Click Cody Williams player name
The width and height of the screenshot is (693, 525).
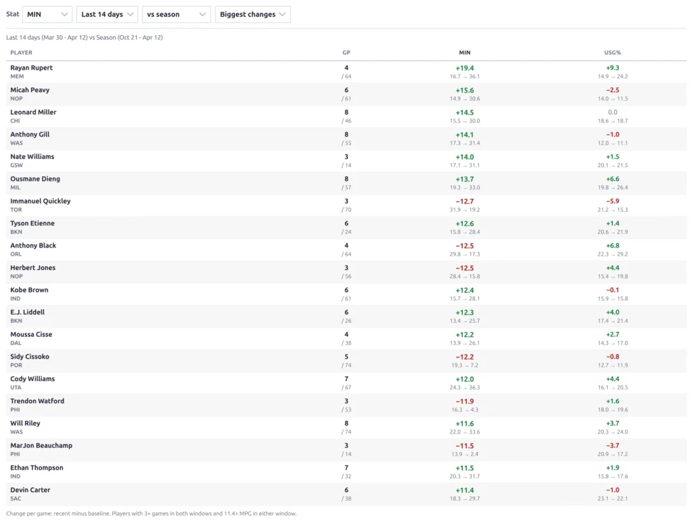coord(32,379)
